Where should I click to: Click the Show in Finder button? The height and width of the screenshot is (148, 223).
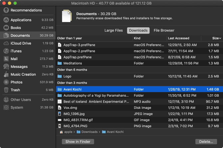(78, 142)
